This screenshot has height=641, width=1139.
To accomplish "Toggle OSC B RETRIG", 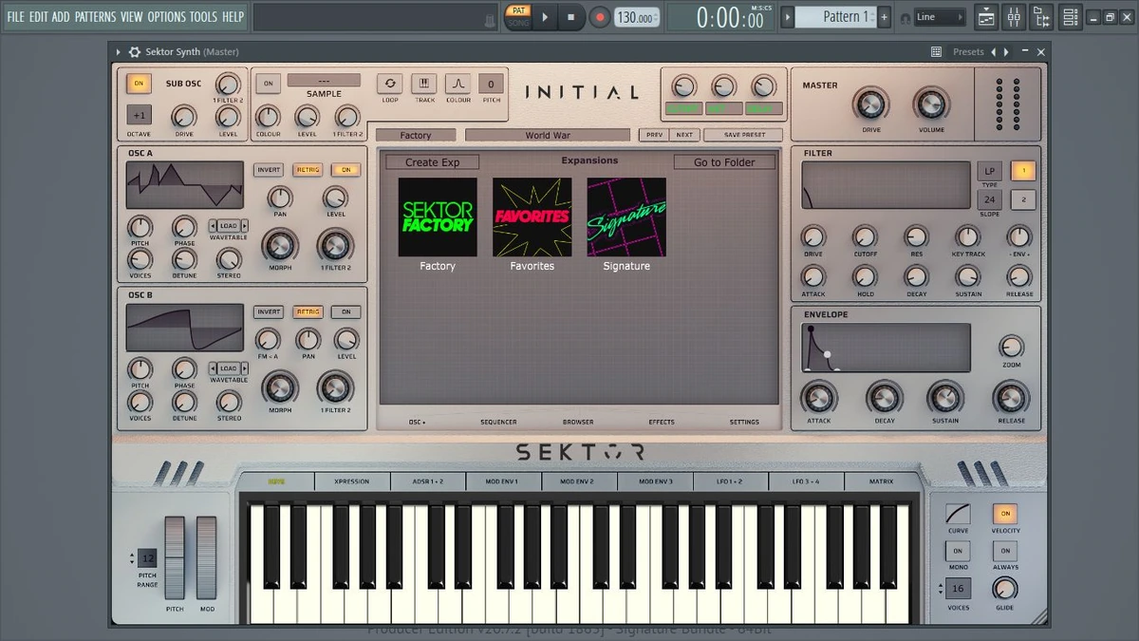I will [308, 312].
